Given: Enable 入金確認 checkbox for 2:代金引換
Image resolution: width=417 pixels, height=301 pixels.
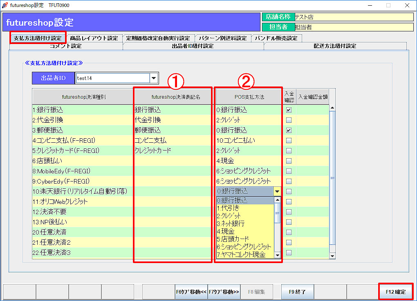Looking at the screenshot, I should pos(289,120).
